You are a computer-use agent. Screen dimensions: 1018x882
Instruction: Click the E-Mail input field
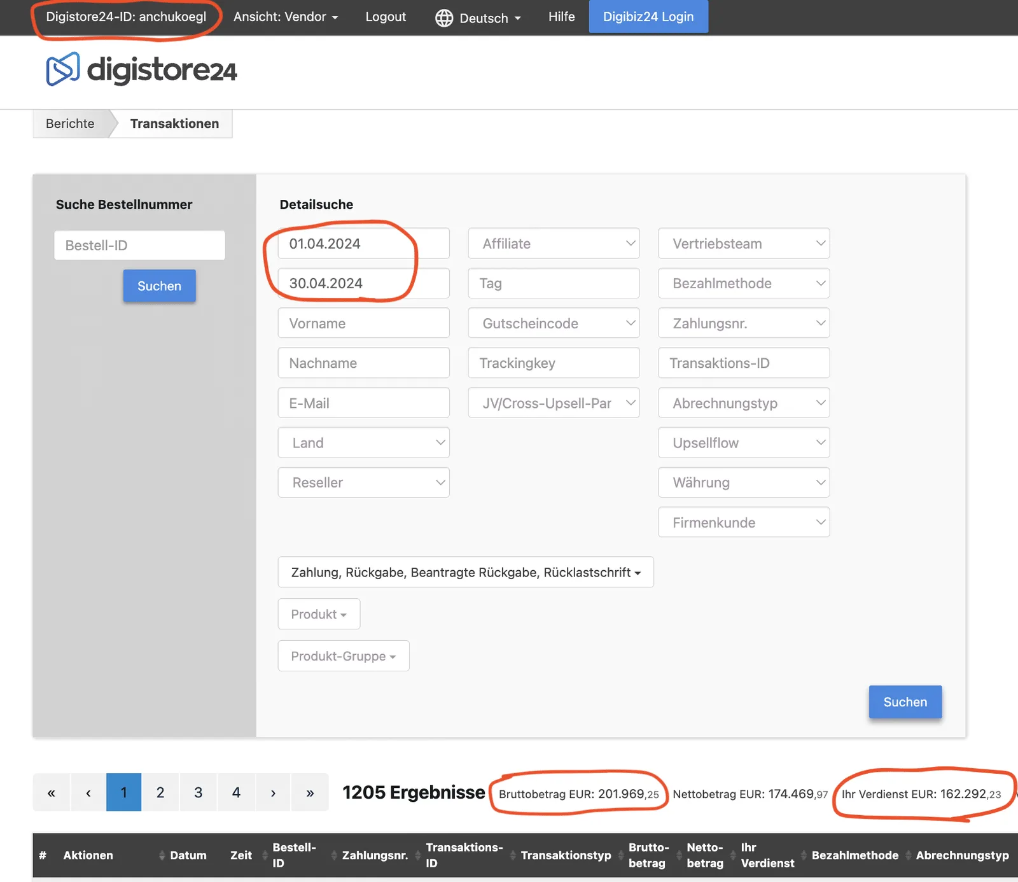pyautogui.click(x=363, y=403)
